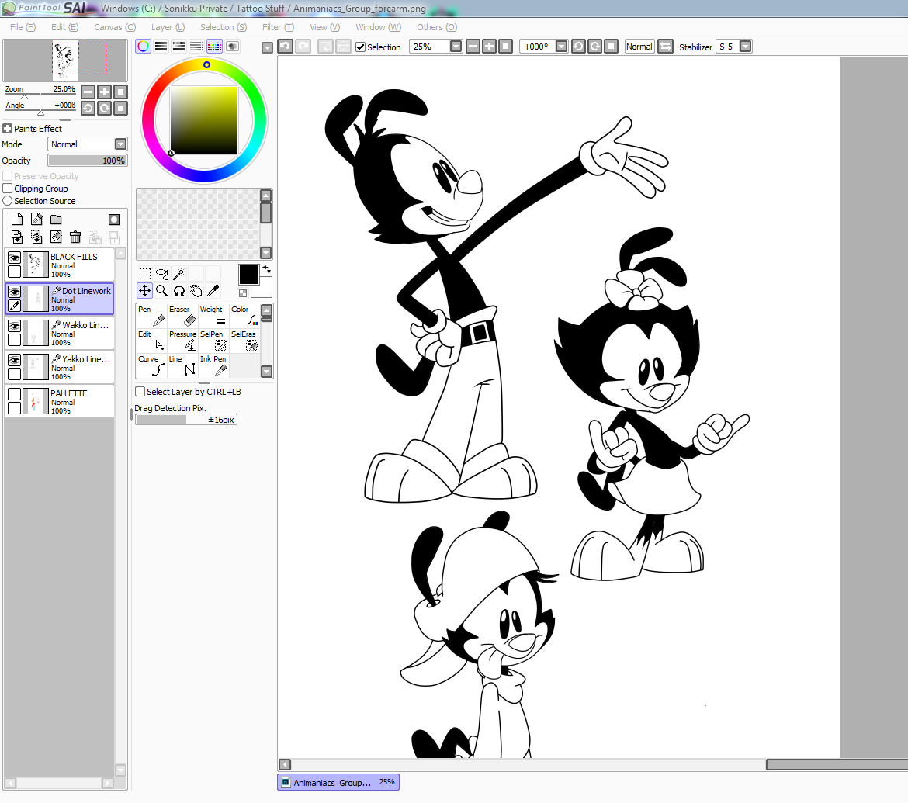Hide the BLACK FILLS layer

[x=15, y=258]
